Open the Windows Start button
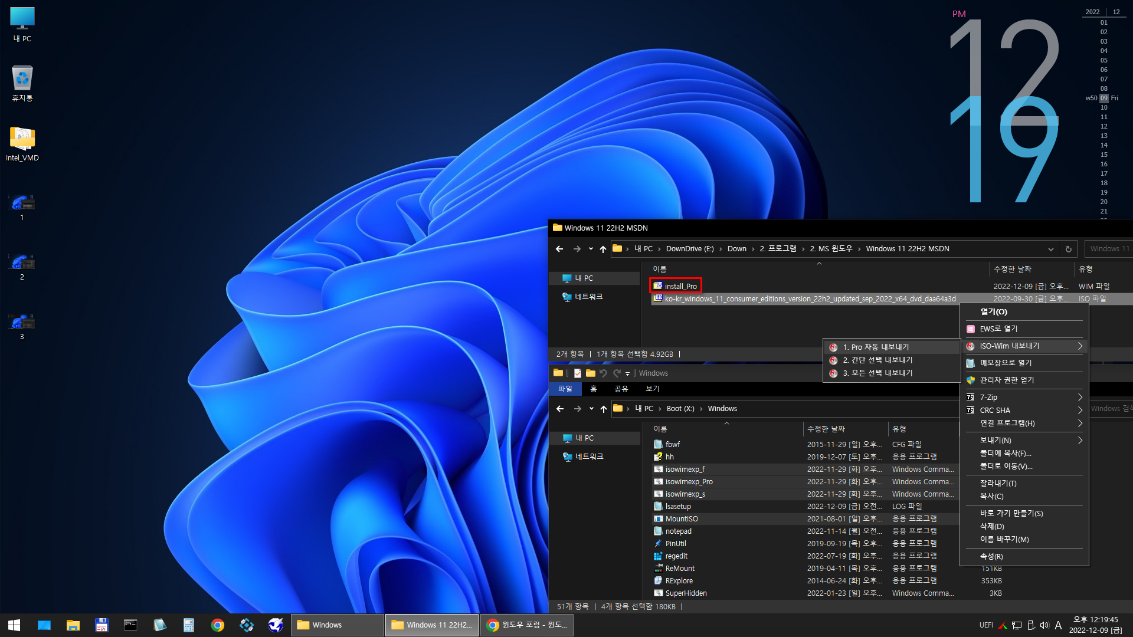1133x637 pixels. tap(14, 625)
